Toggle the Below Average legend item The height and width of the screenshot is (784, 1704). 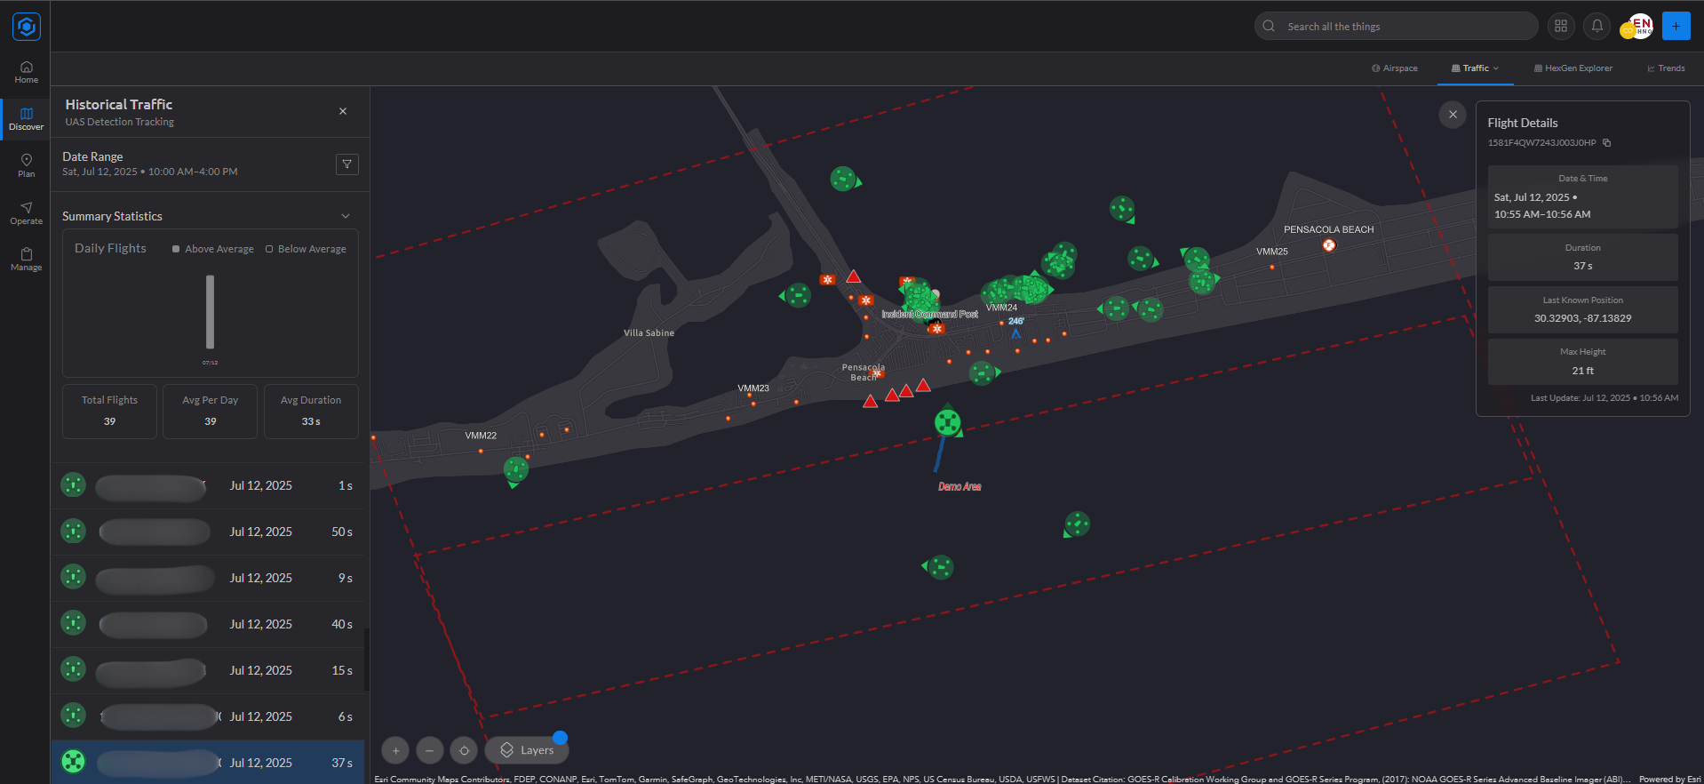tap(306, 249)
